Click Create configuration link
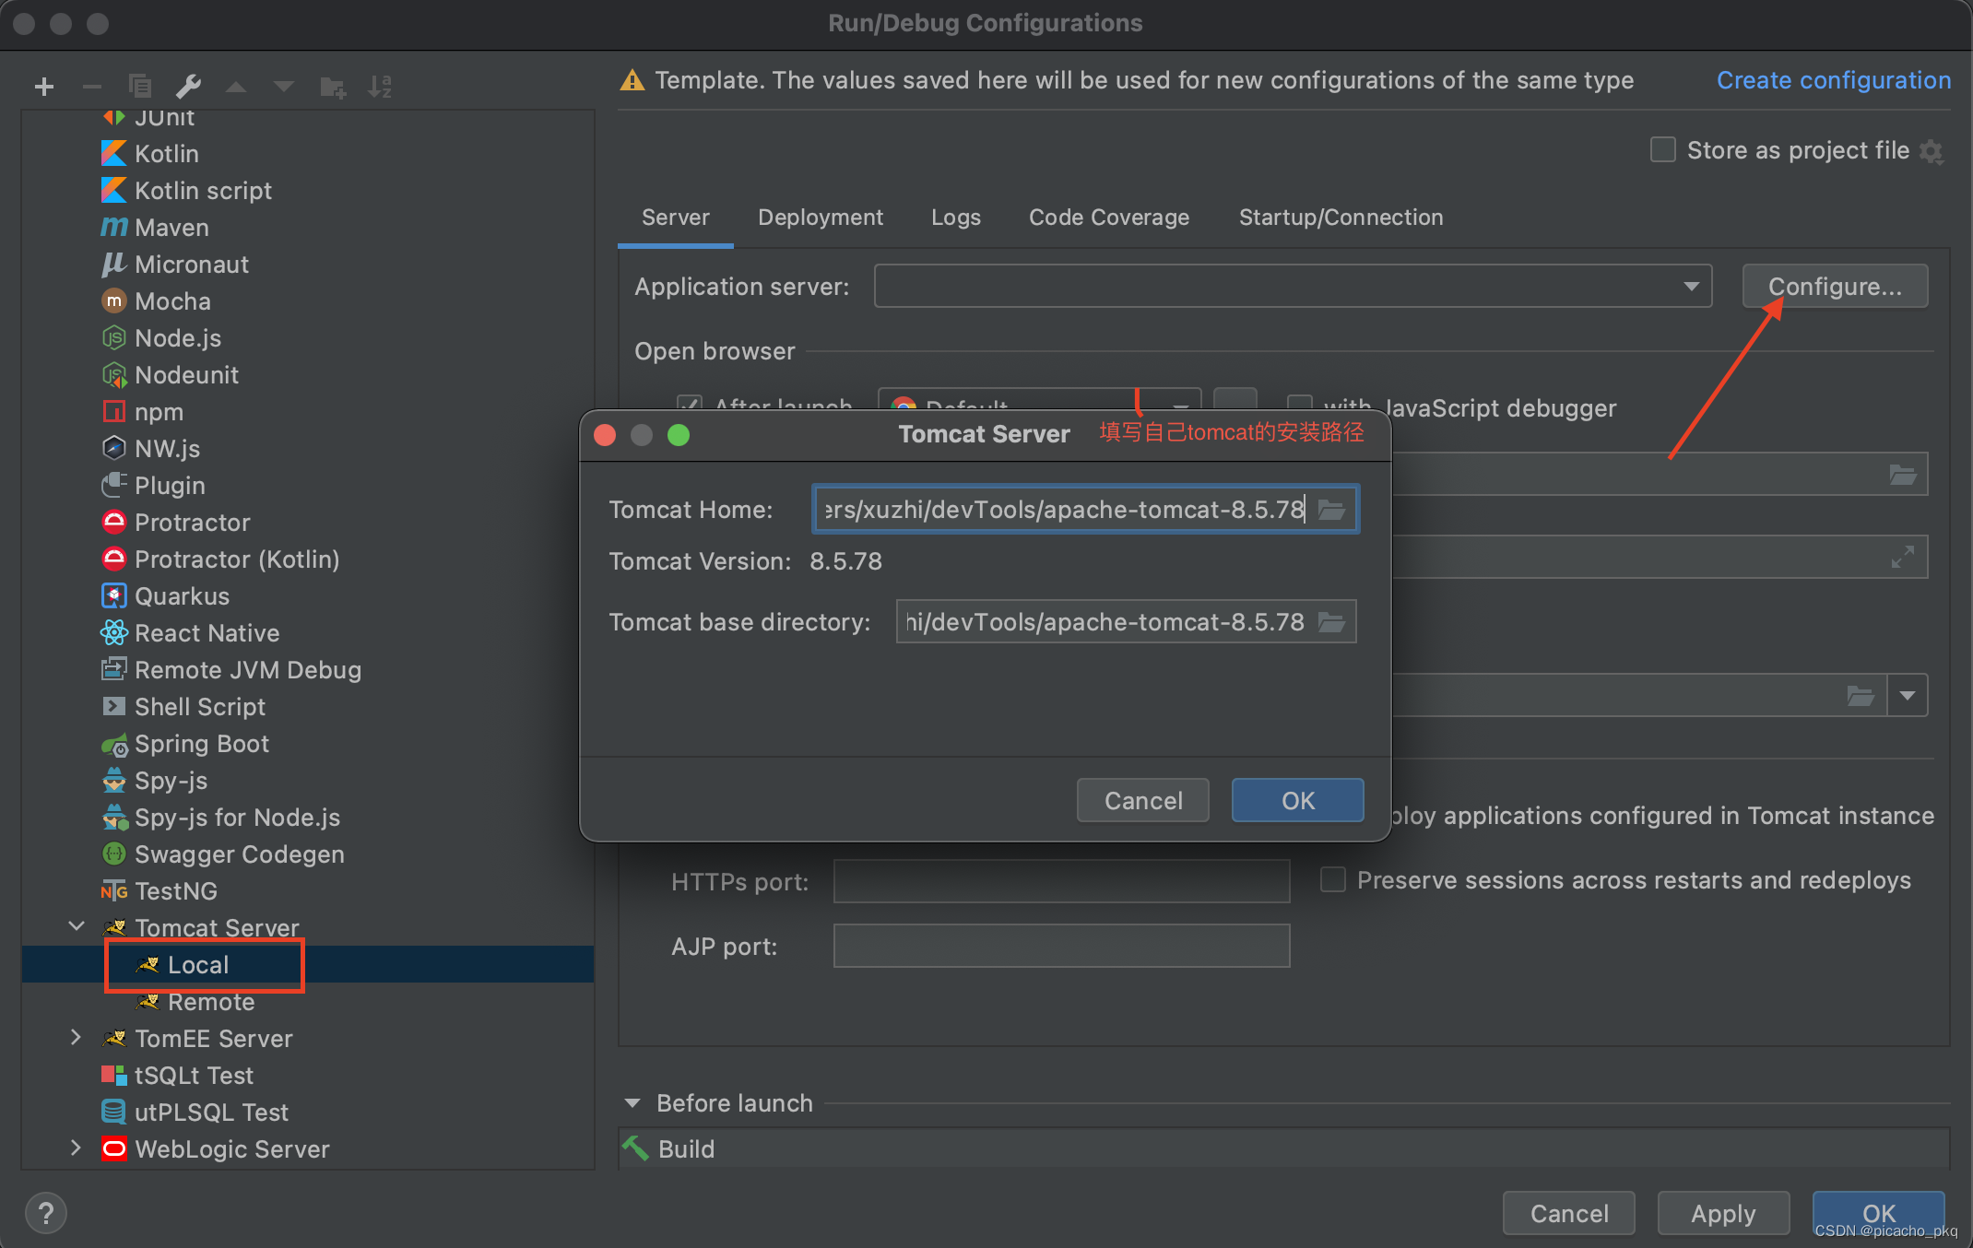Image resolution: width=1973 pixels, height=1248 pixels. [x=1833, y=80]
